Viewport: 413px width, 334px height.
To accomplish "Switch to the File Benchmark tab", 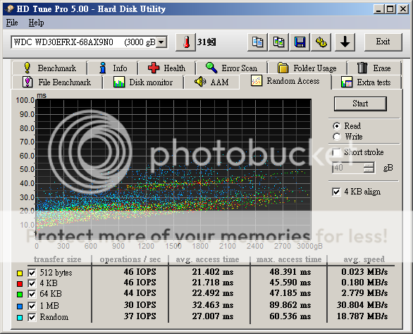I will click(x=56, y=82).
